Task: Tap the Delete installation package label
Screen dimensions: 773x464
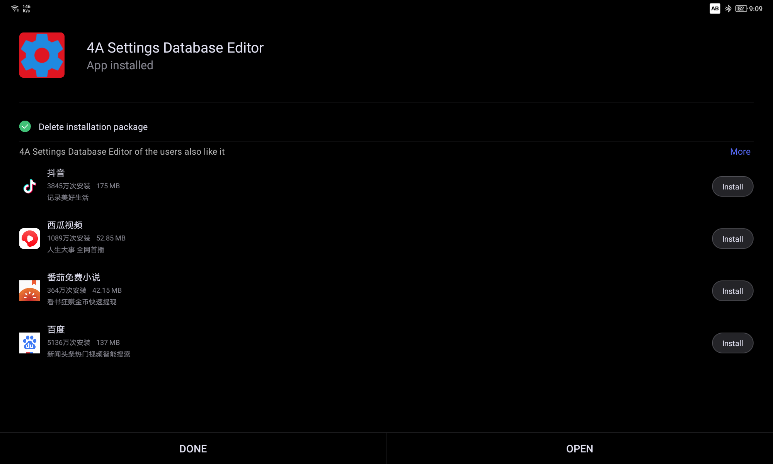Action: pos(93,127)
